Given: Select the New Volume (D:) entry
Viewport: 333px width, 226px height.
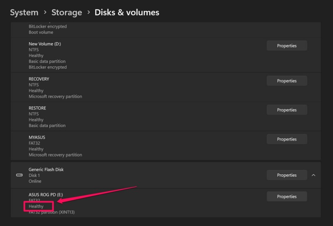Looking at the screenshot, I should coord(45,44).
